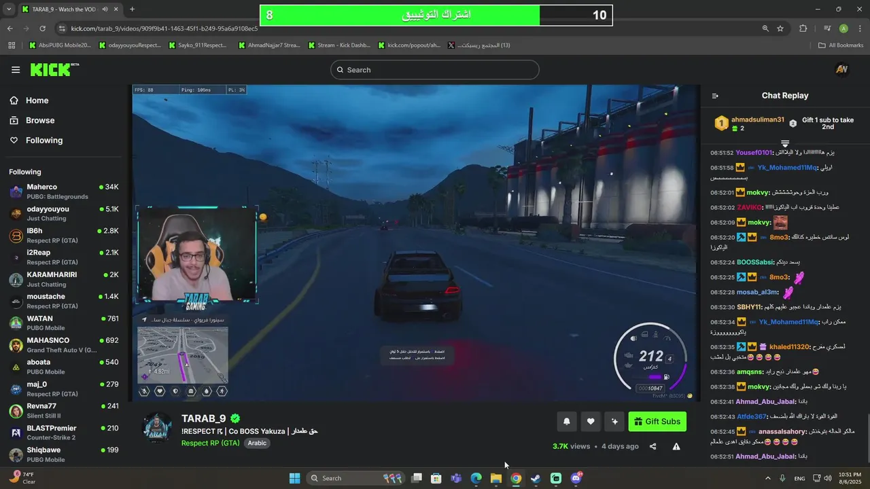Click Respect RP (GTA) category link
Image resolution: width=870 pixels, height=489 pixels.
tap(211, 443)
